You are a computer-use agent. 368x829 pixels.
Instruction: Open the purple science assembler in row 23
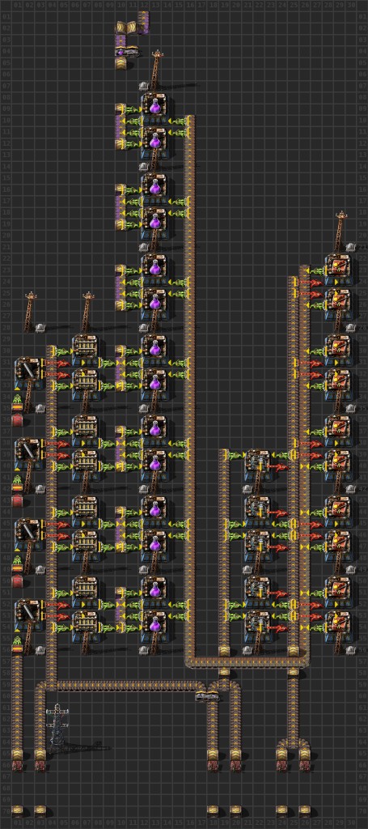[154, 268]
